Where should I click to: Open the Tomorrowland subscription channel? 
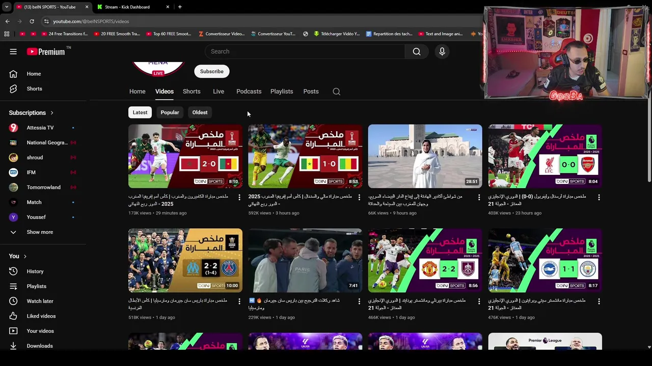coord(43,187)
